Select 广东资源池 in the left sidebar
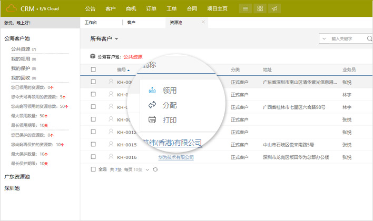The width and height of the screenshot is (373, 221). click(x=17, y=176)
